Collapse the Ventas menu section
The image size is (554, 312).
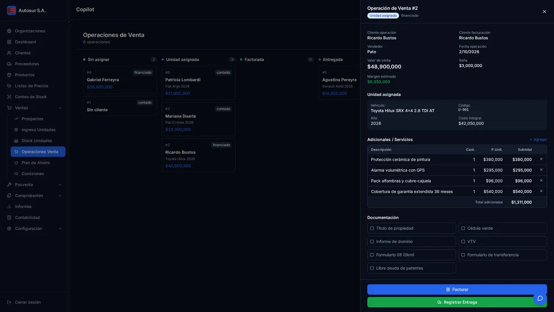[35, 108]
